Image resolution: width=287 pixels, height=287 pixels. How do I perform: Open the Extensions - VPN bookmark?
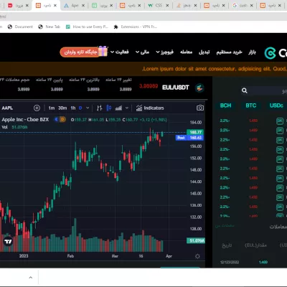(x=136, y=27)
